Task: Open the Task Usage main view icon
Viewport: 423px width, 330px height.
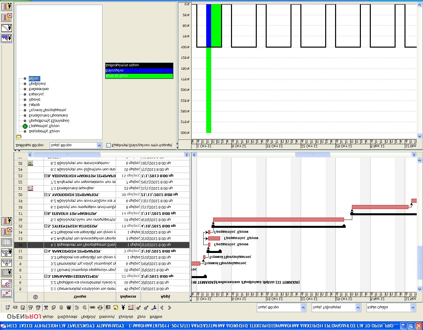Action: pos(7,231)
